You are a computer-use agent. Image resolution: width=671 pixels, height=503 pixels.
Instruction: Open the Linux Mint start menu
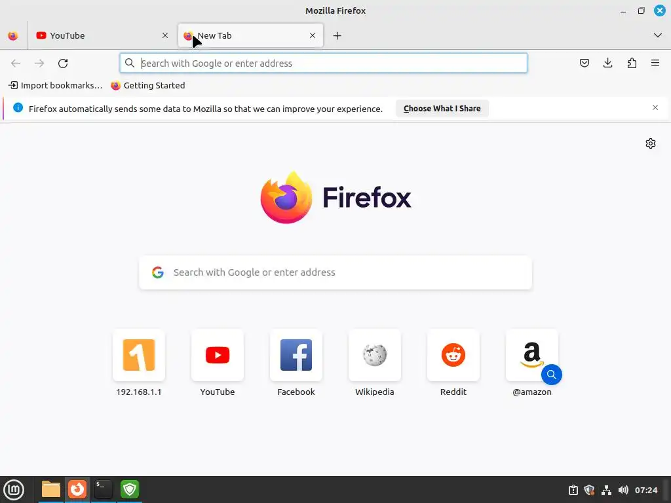click(14, 490)
